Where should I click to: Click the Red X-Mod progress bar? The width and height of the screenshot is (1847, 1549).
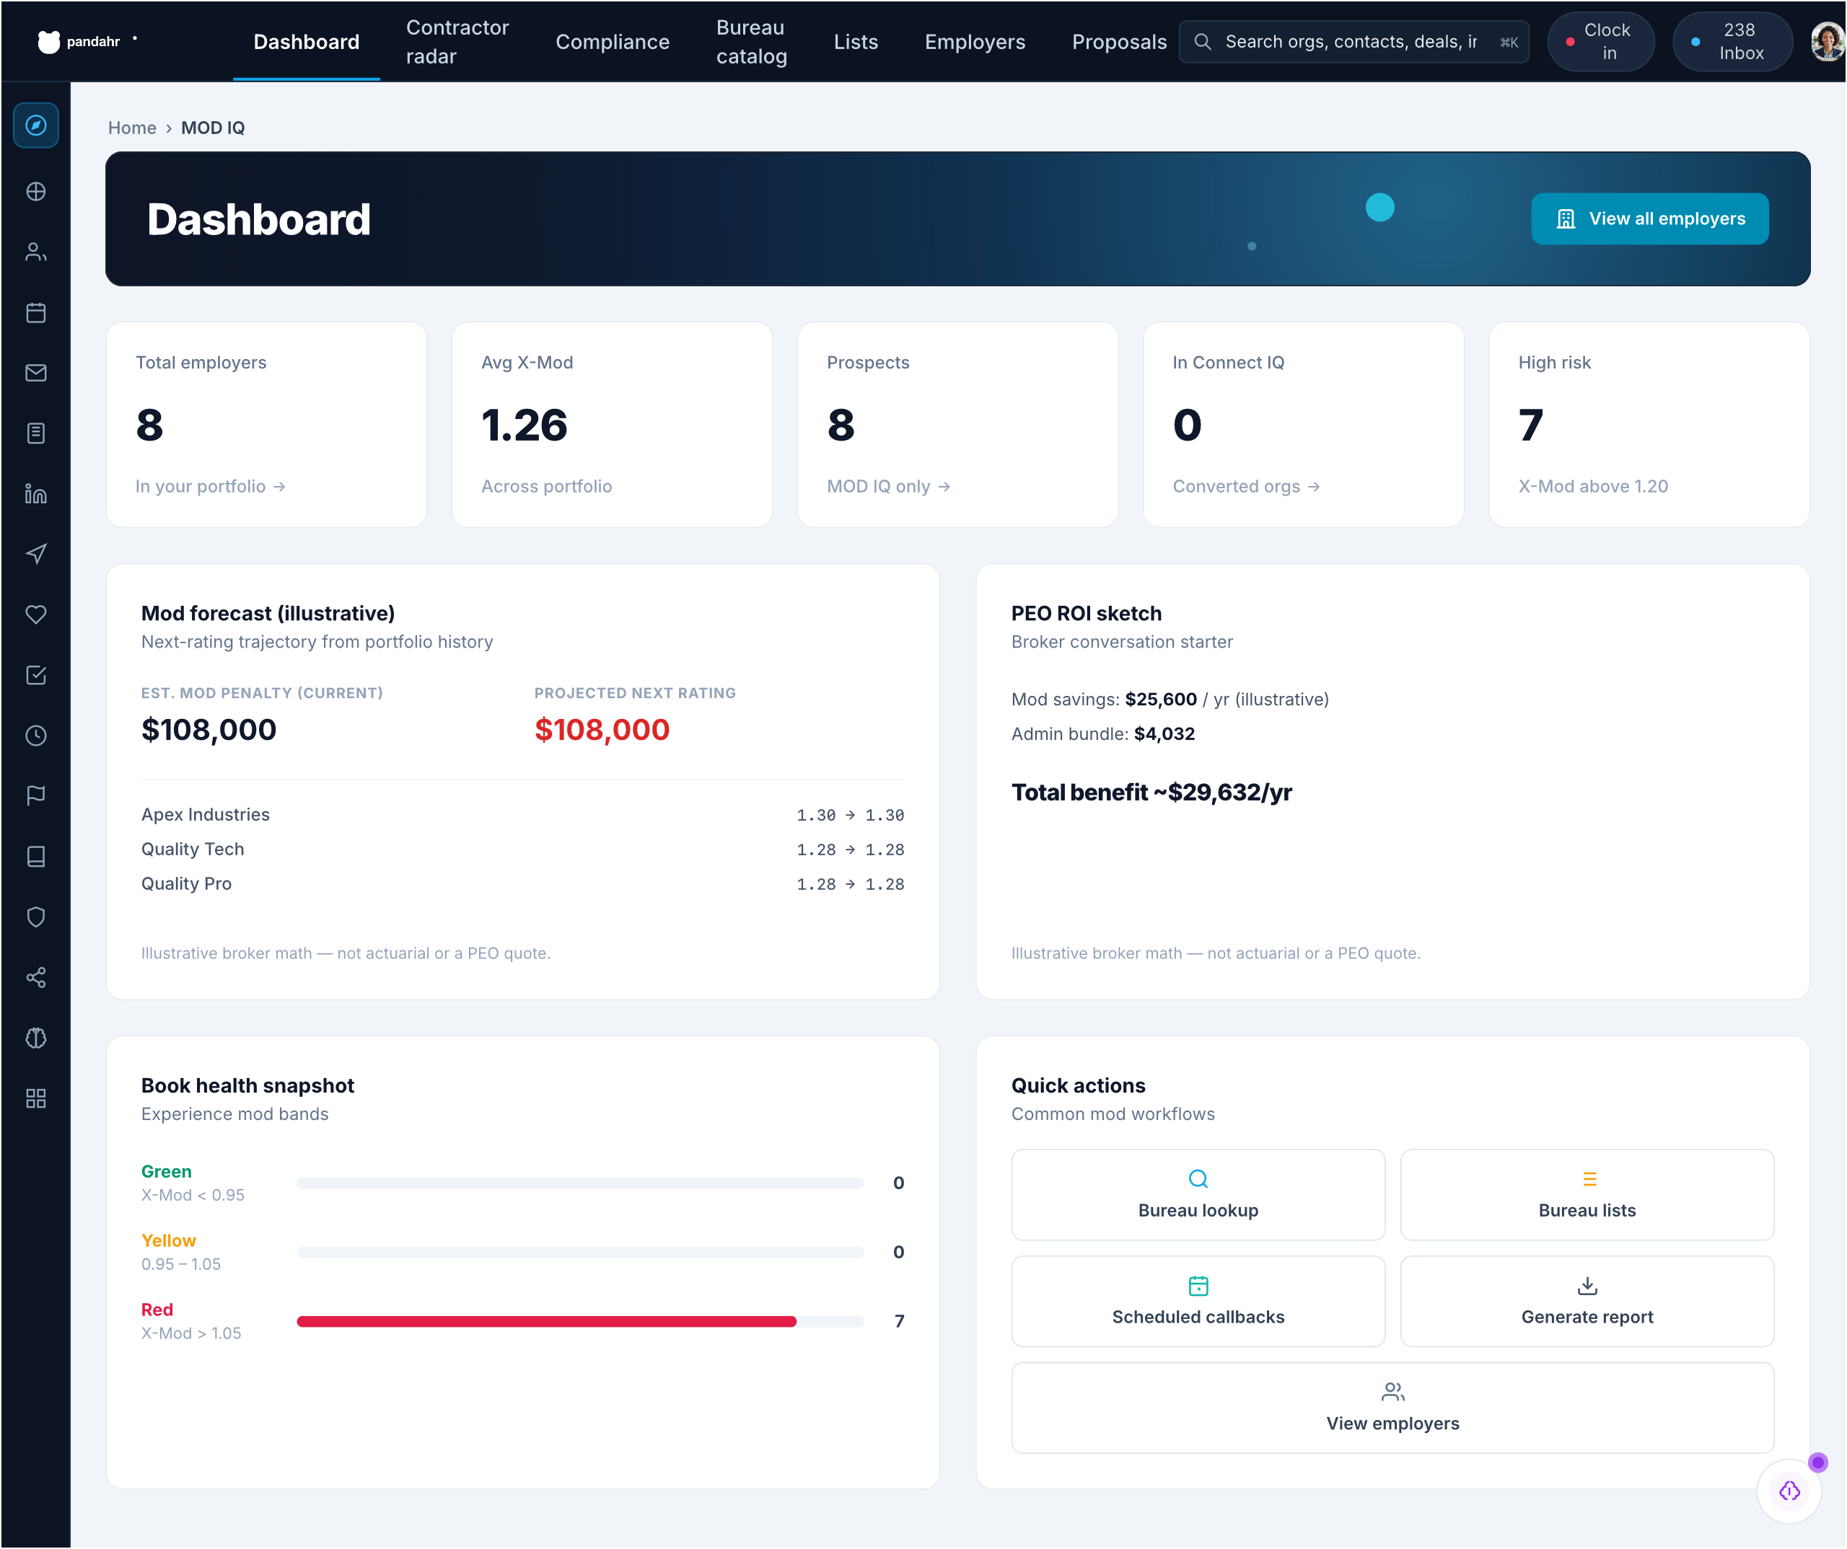coord(581,1321)
